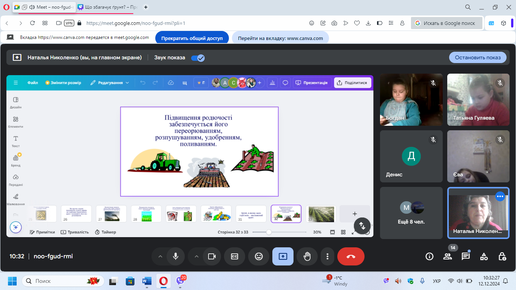
Task: Open the host controls lock icon
Action: [502, 256]
